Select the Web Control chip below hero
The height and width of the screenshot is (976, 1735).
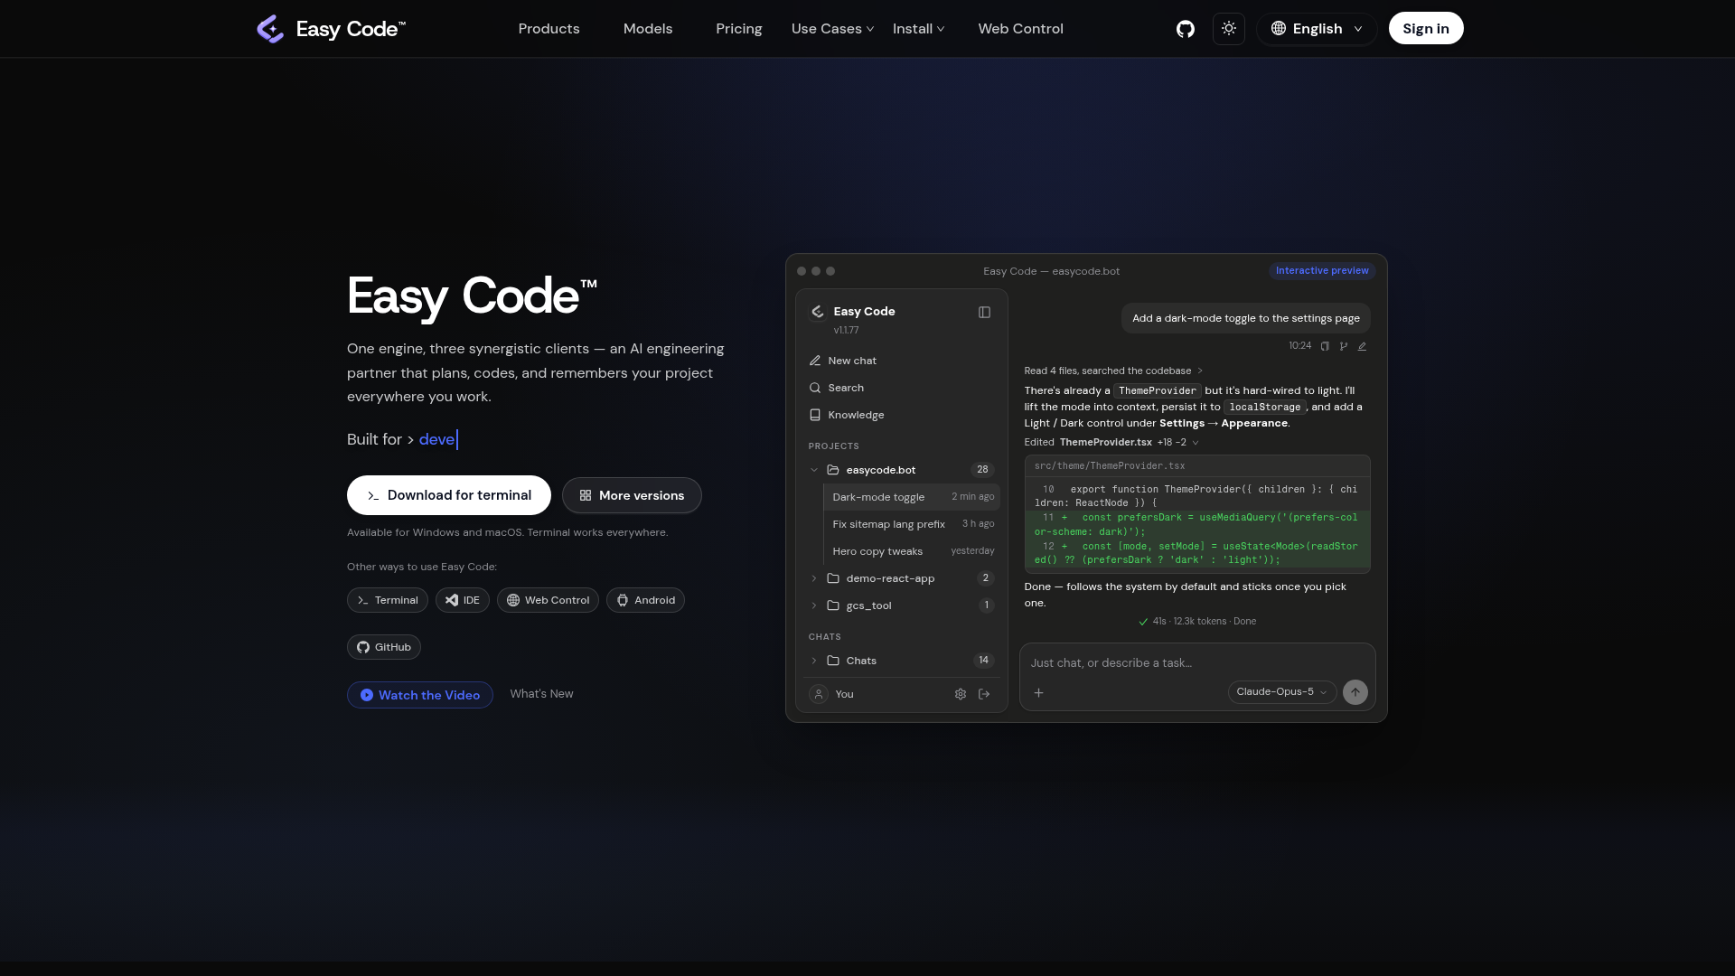click(548, 600)
